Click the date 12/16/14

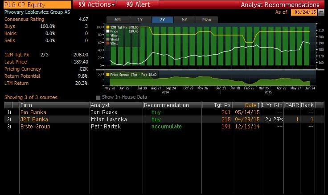[x=247, y=127]
